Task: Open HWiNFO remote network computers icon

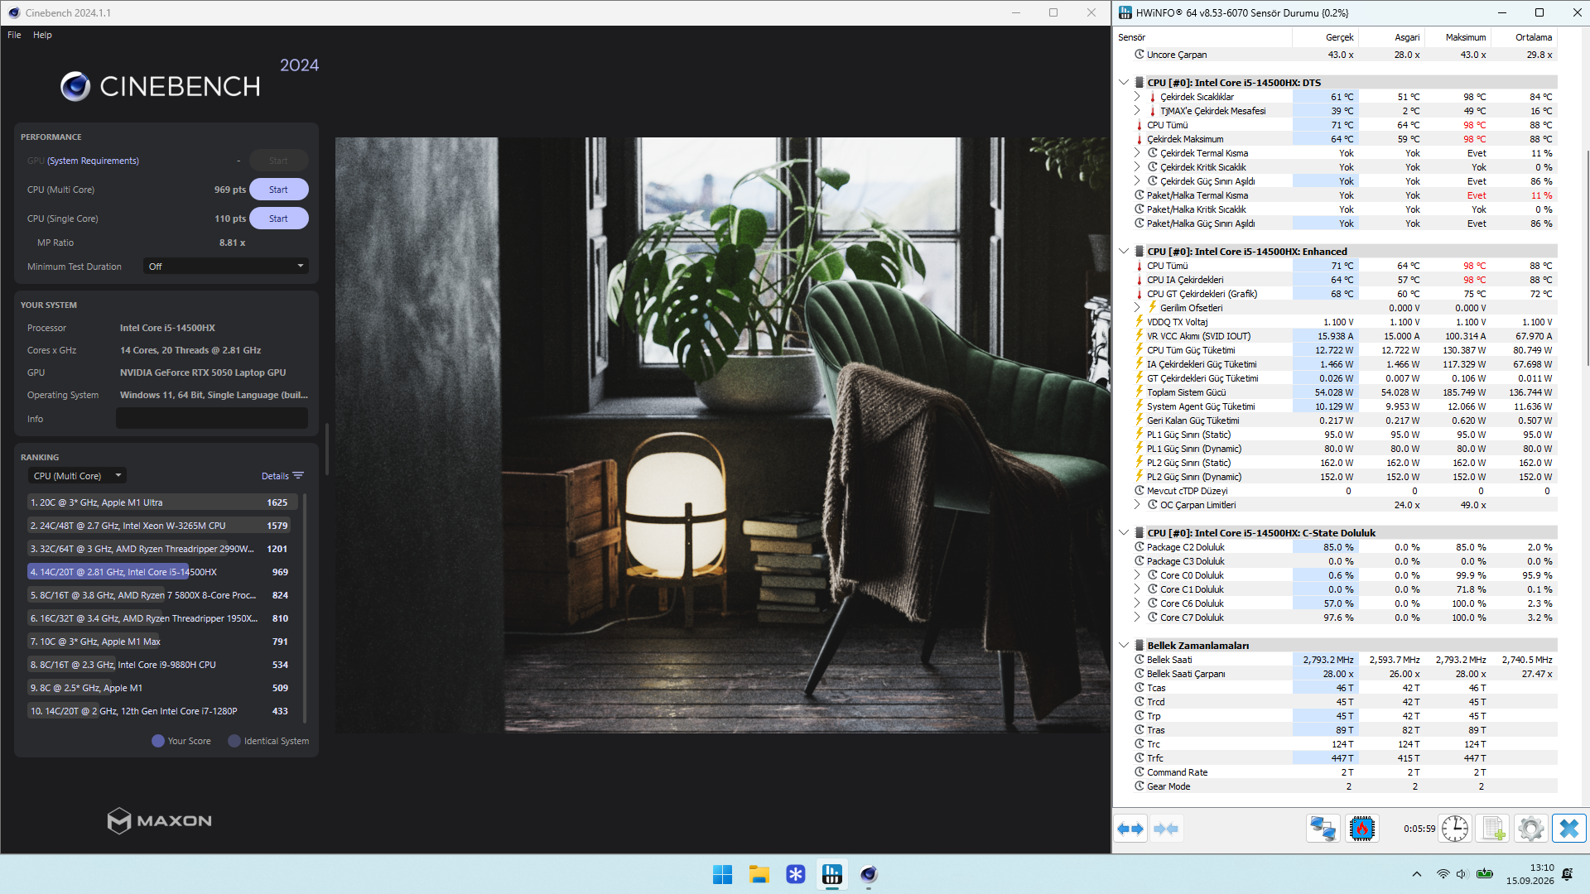Action: coord(1323,829)
